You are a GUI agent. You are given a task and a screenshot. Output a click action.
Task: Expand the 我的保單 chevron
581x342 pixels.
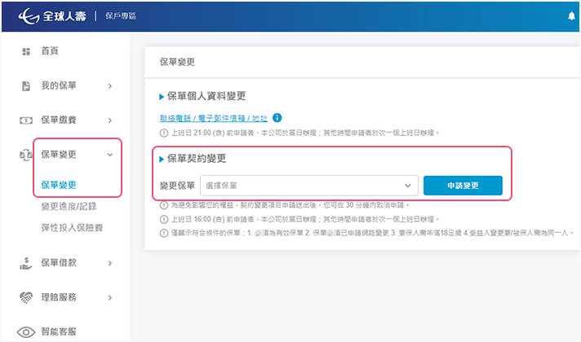coord(110,86)
